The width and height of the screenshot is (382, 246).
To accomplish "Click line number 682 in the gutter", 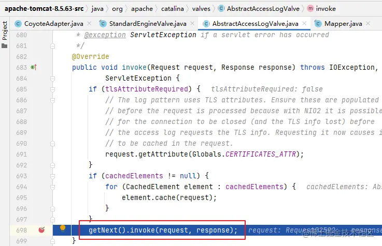I will tap(21, 56).
